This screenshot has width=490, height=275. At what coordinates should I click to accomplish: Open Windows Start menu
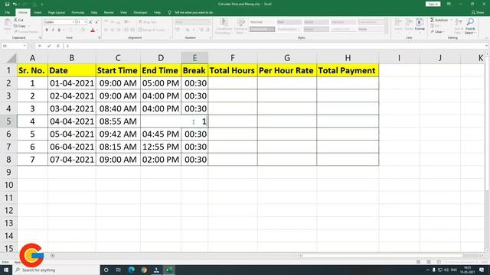[6, 270]
